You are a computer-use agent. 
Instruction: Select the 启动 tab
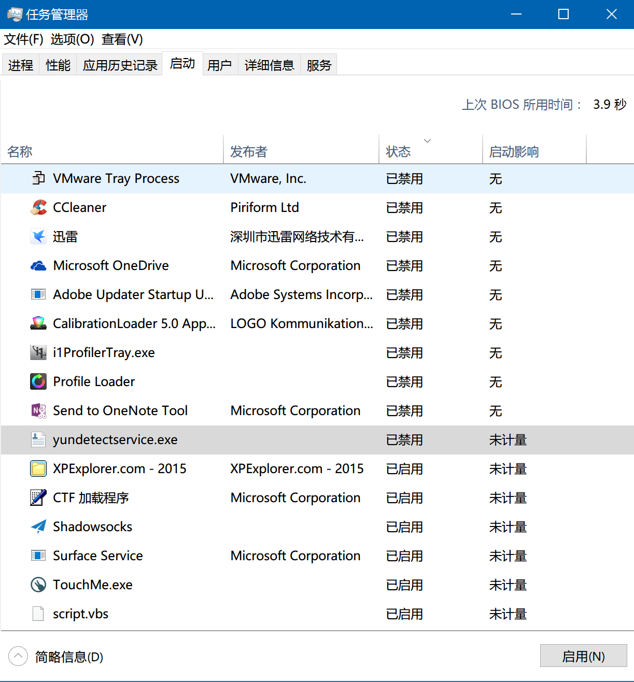point(182,63)
